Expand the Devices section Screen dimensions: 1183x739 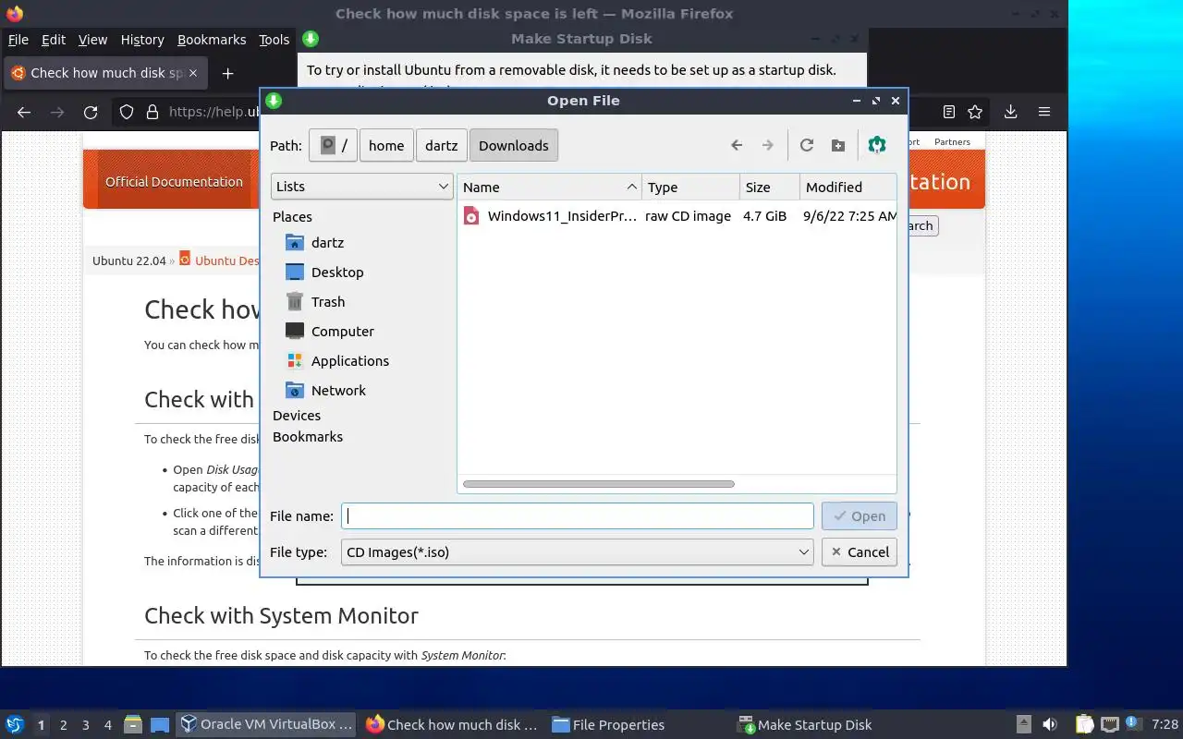(x=297, y=416)
